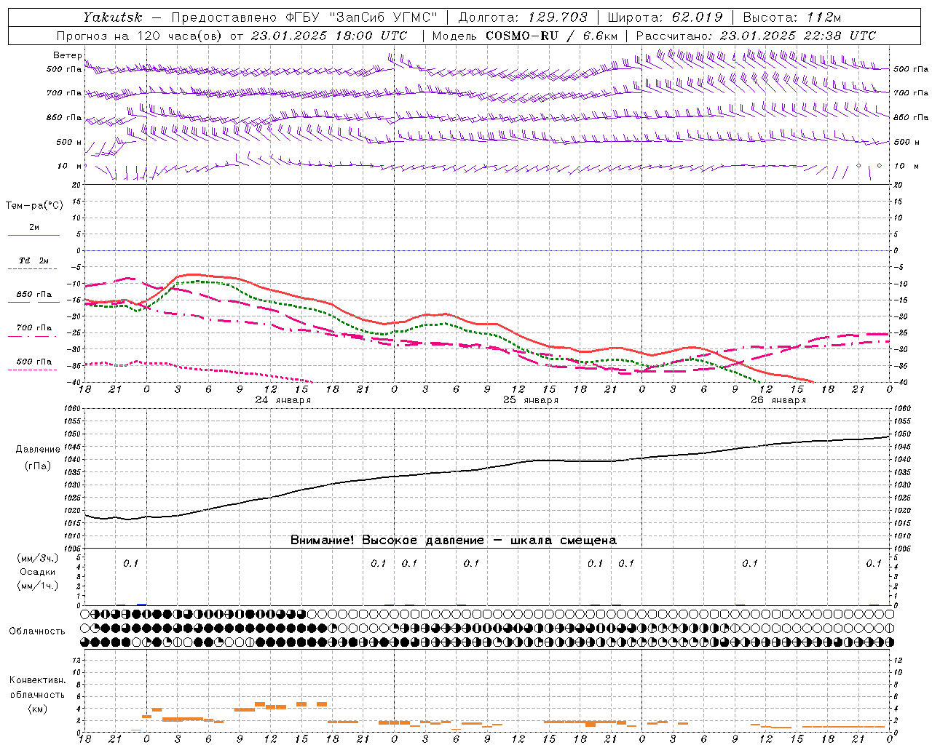The width and height of the screenshot is (932, 745).
Task: Click the '26 января' date label
Action: coord(778,400)
